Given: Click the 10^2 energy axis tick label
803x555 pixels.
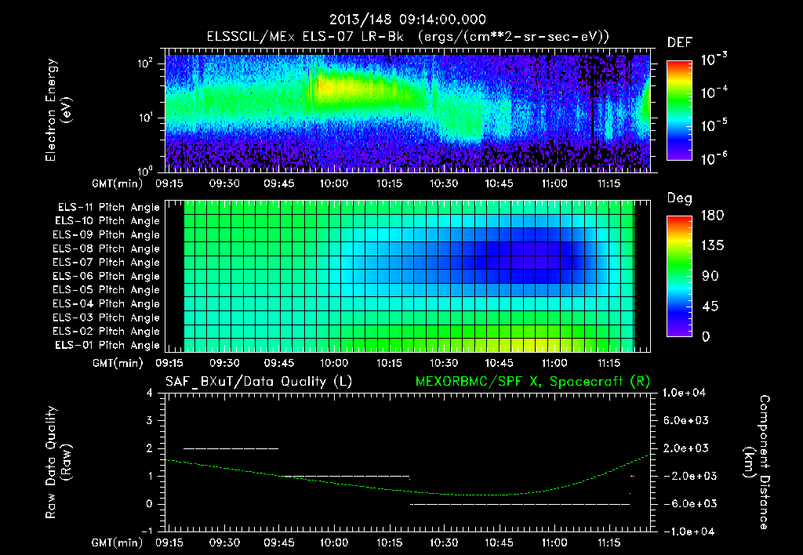Looking at the screenshot, I should click(145, 63).
